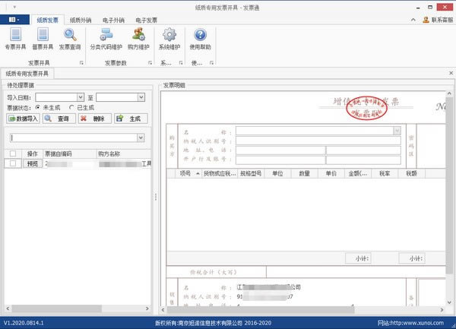Click the 预览 preview button in row
Screen dimensions: 456x329
33,163
